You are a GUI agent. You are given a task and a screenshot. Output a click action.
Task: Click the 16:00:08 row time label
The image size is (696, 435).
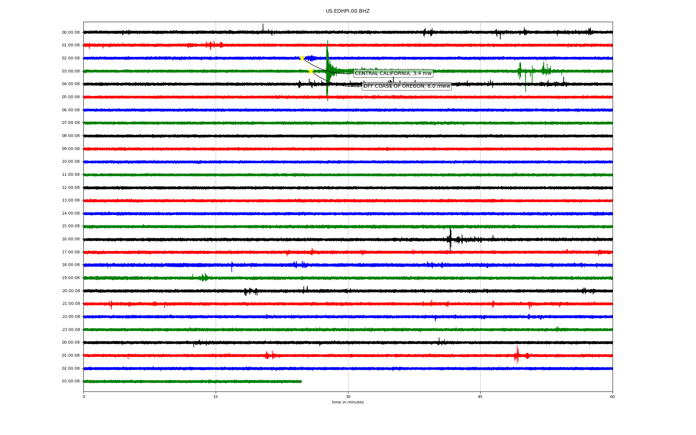click(71, 239)
